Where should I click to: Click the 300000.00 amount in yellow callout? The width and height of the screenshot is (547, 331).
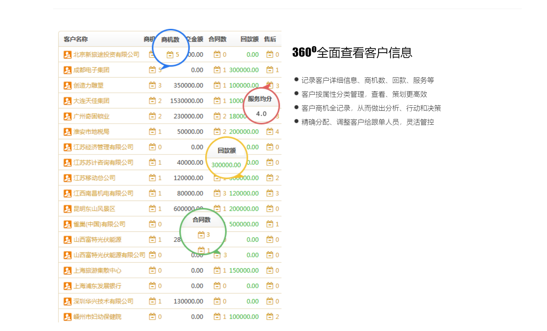pyautogui.click(x=226, y=165)
